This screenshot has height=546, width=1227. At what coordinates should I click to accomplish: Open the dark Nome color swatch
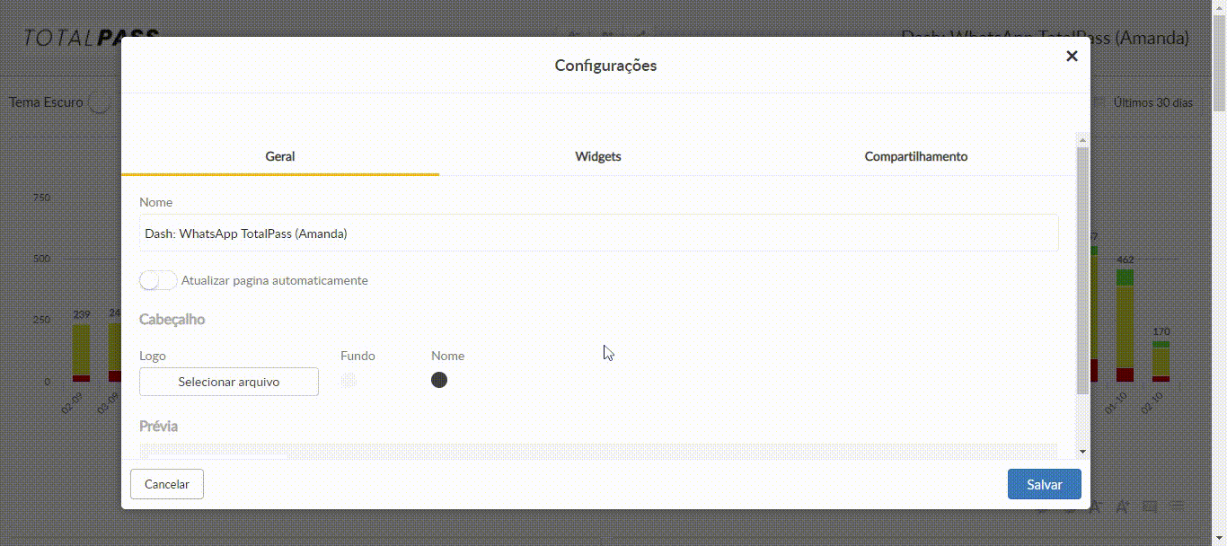click(439, 380)
